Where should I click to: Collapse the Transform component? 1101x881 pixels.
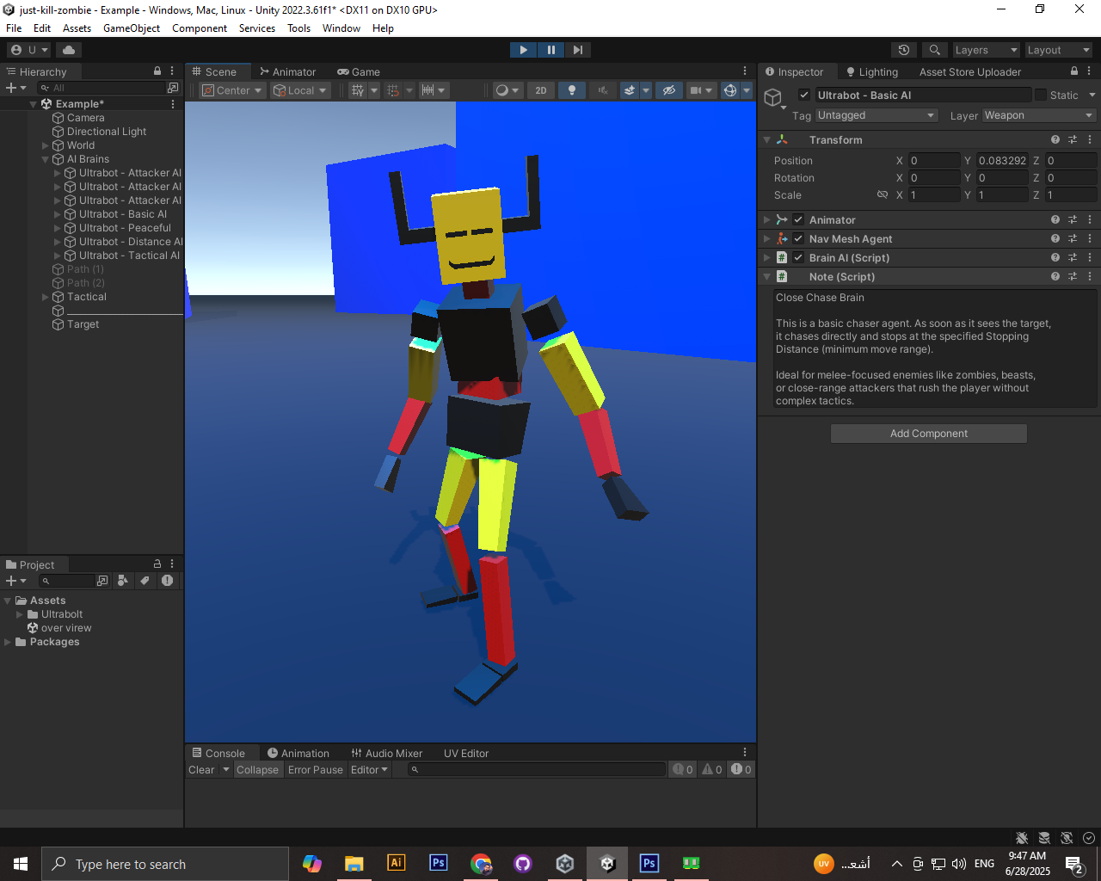[x=767, y=140]
